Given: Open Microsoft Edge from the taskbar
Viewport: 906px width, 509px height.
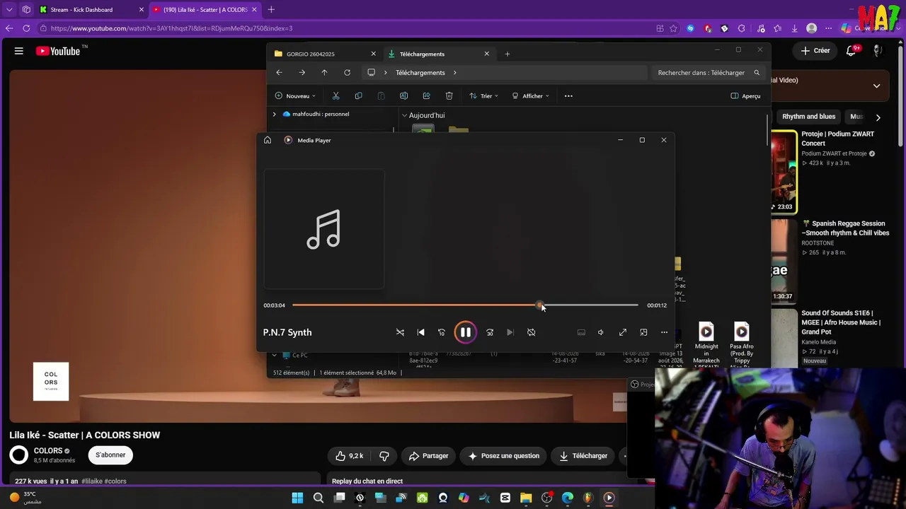Looking at the screenshot, I should point(568,498).
